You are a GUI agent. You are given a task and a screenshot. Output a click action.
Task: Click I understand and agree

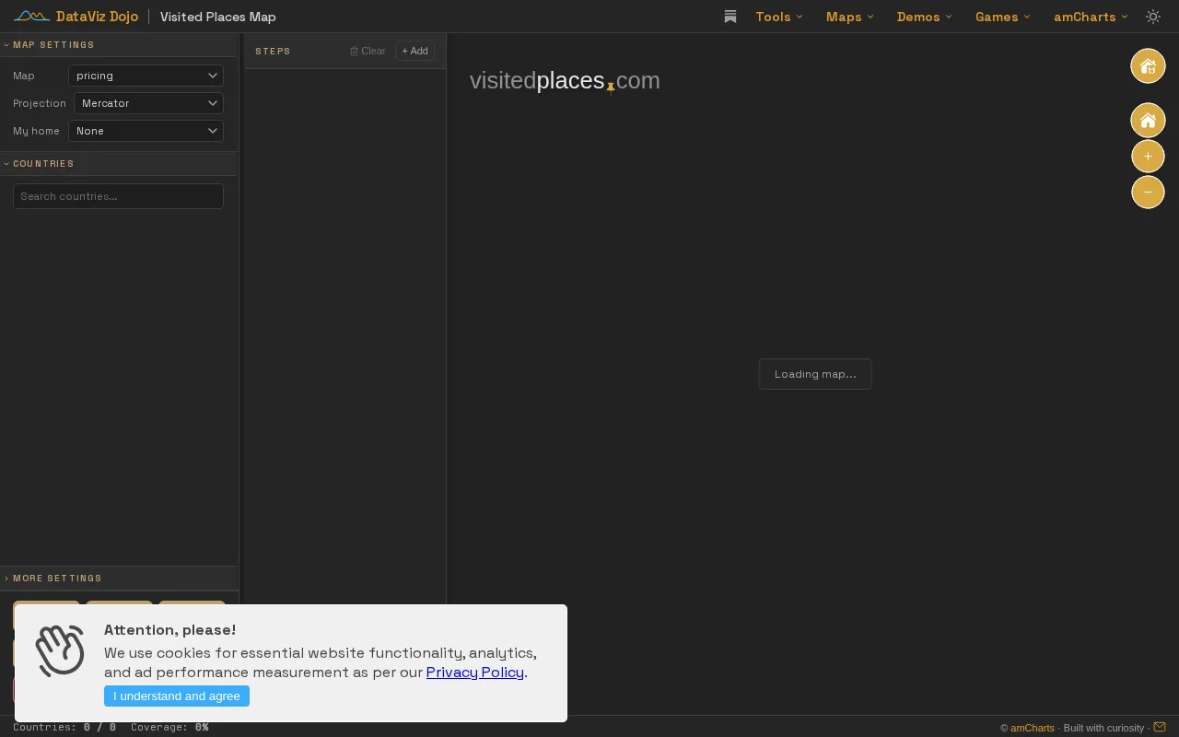click(177, 696)
